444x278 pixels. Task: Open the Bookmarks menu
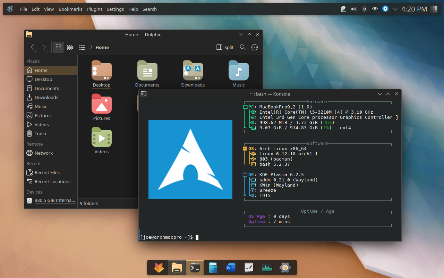[x=71, y=9]
